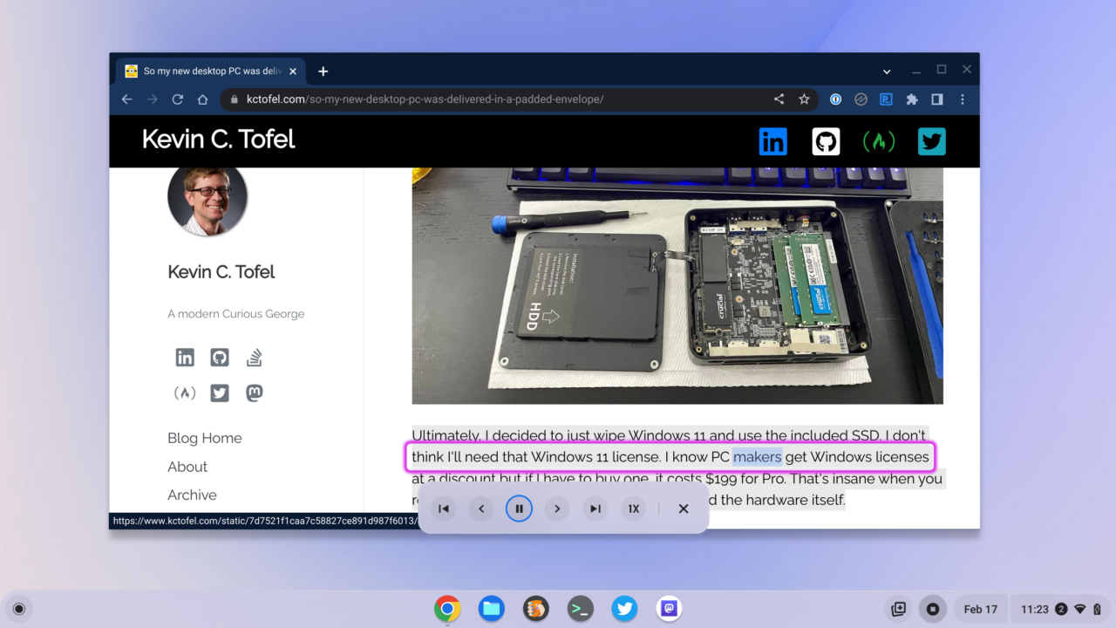Open the sidebar Twitter icon

pyautogui.click(x=220, y=393)
